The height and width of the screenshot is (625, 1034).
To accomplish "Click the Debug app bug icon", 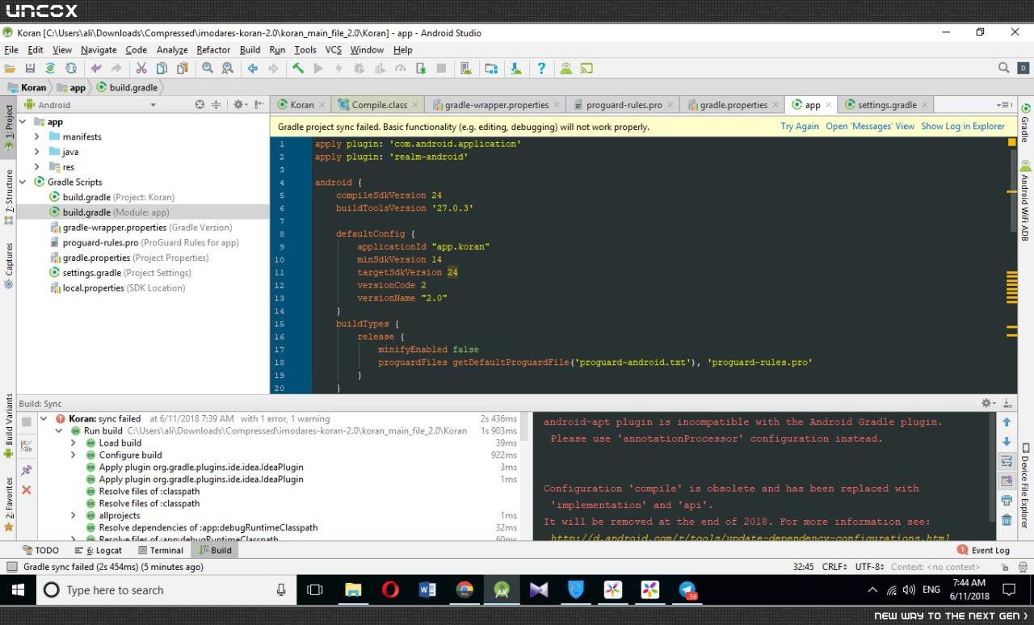I will coord(359,69).
